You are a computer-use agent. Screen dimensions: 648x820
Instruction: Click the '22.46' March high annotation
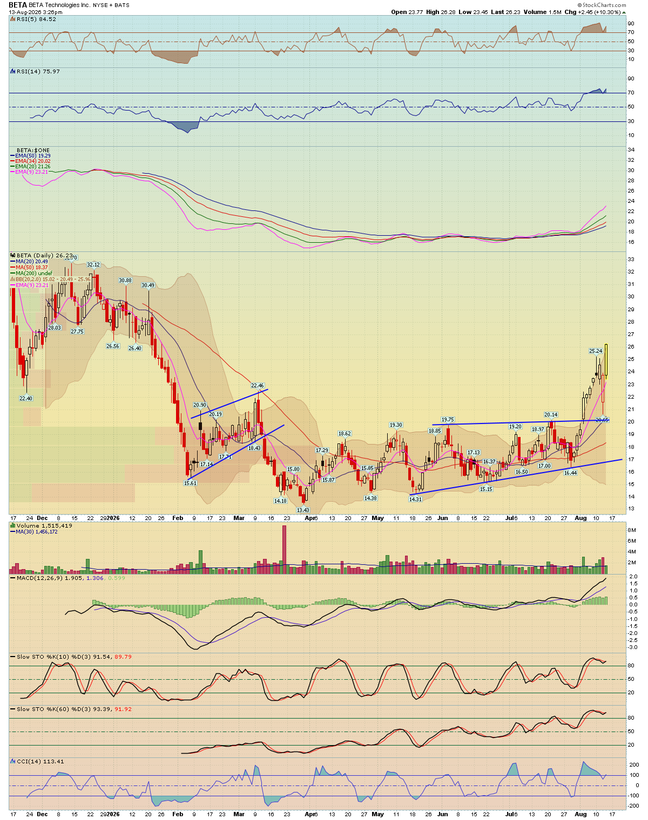pos(258,386)
